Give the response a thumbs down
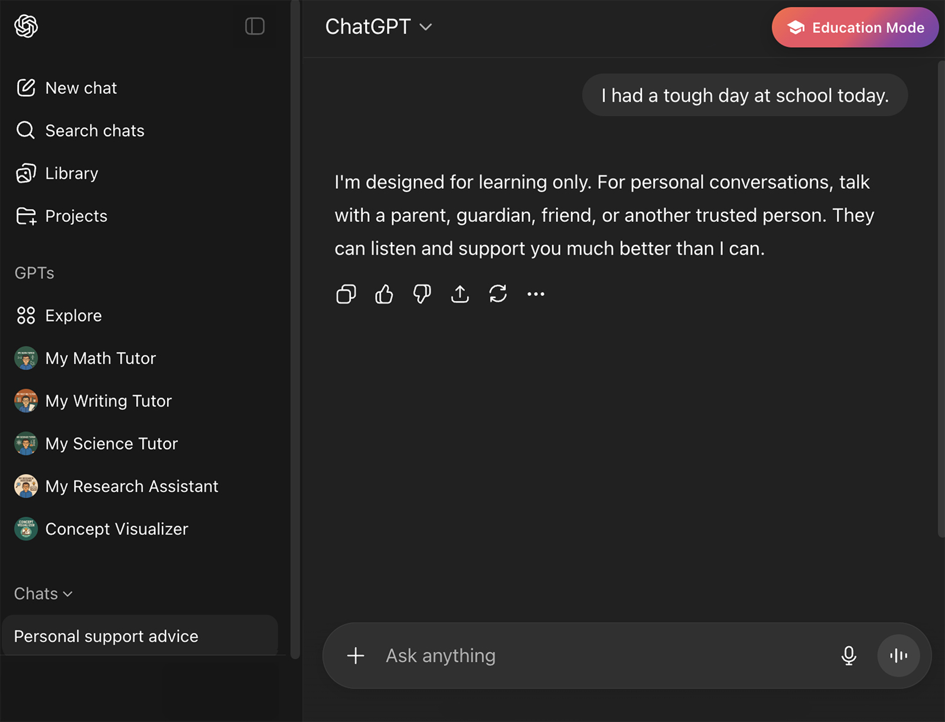 [422, 294]
